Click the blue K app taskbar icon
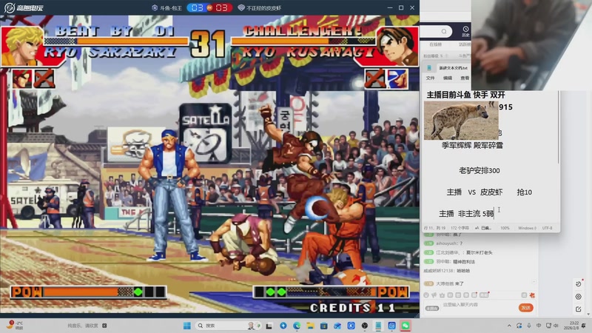 (x=351, y=326)
